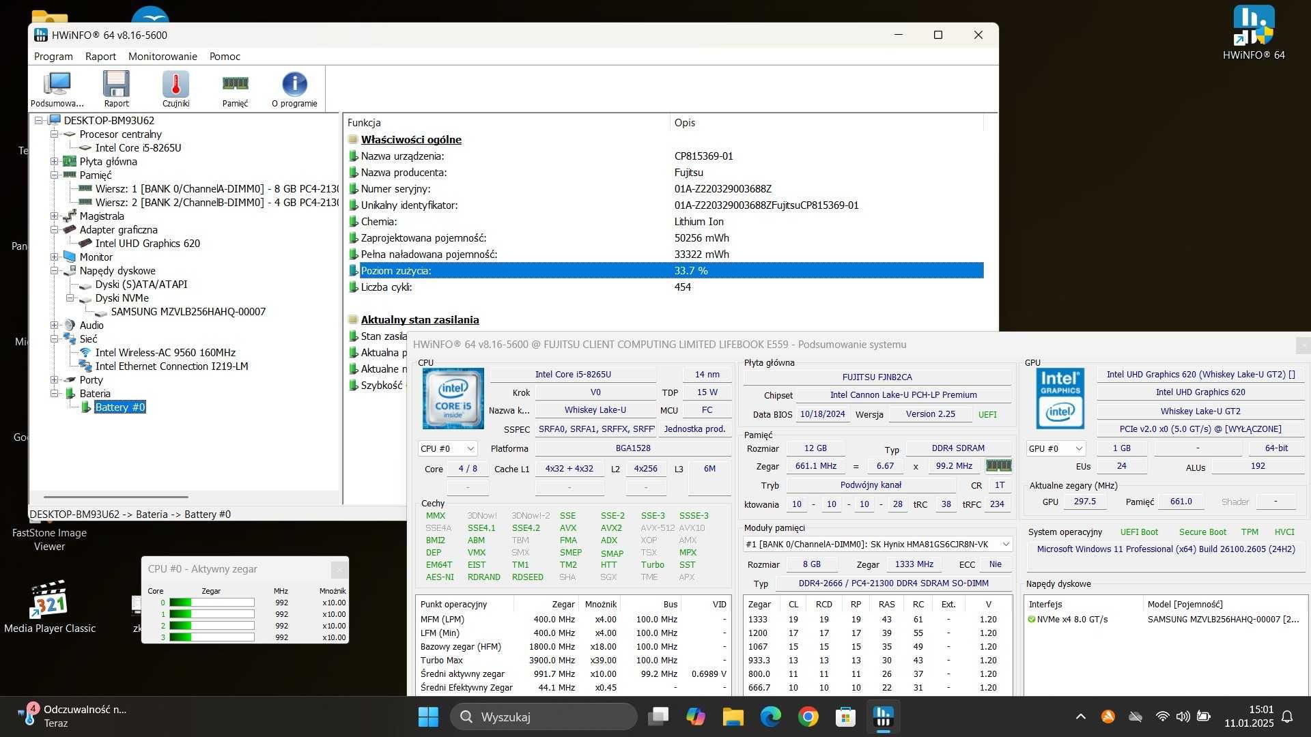This screenshot has height=737, width=1311.
Task: Open File Explorer on taskbar
Action: [733, 717]
